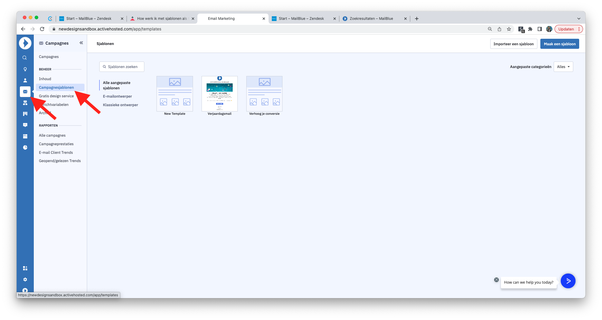Open Campagneprestaties report
The height and width of the screenshot is (320, 602).
(56, 144)
